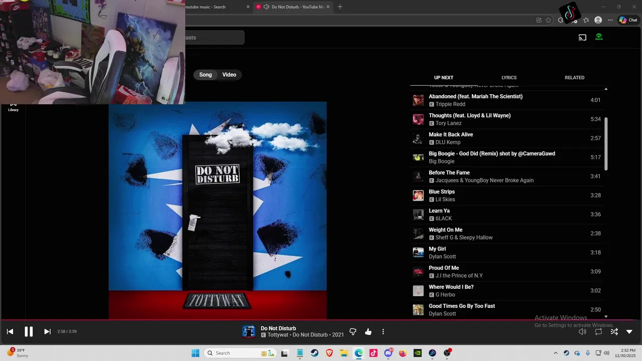Open Steam from the taskbar
642x361 pixels.
314,353
